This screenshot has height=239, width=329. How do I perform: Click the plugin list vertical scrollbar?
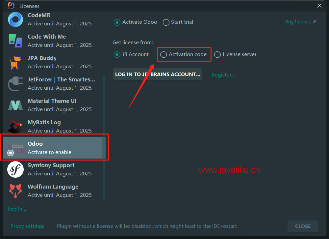click(x=104, y=138)
